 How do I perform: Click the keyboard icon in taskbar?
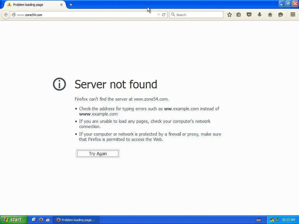pos(259,220)
